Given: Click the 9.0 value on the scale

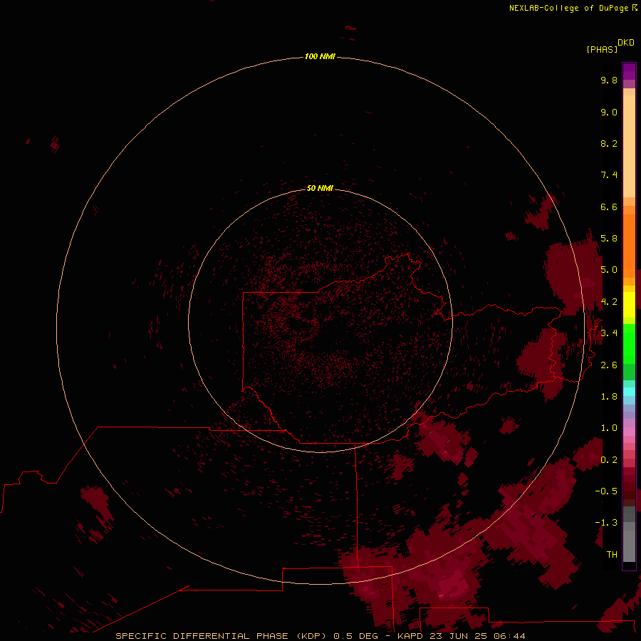Looking at the screenshot, I should [609, 112].
